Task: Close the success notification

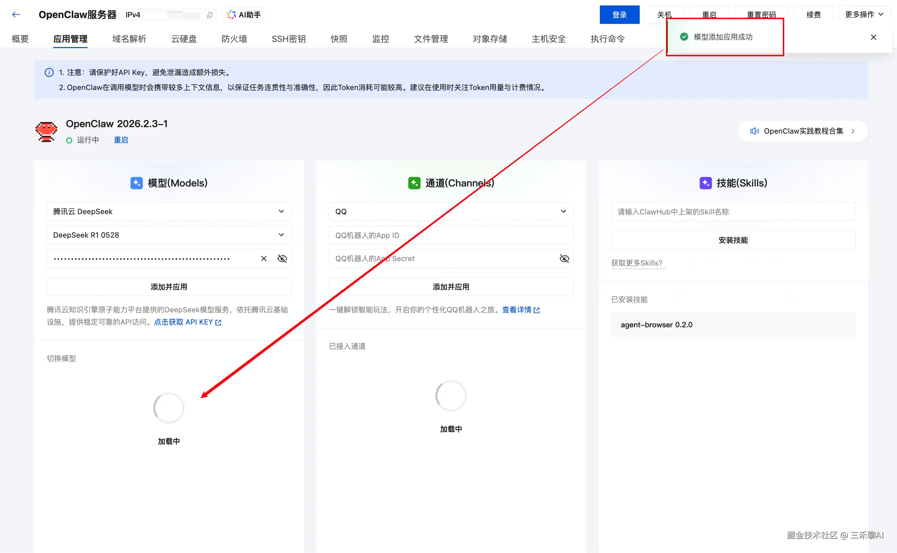Action: (873, 37)
